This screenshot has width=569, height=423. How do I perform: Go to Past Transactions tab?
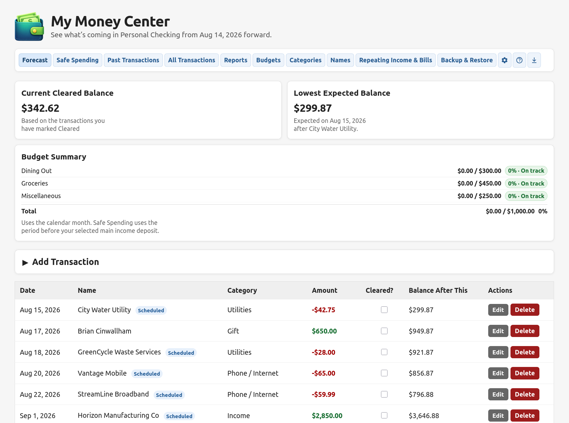pos(133,60)
